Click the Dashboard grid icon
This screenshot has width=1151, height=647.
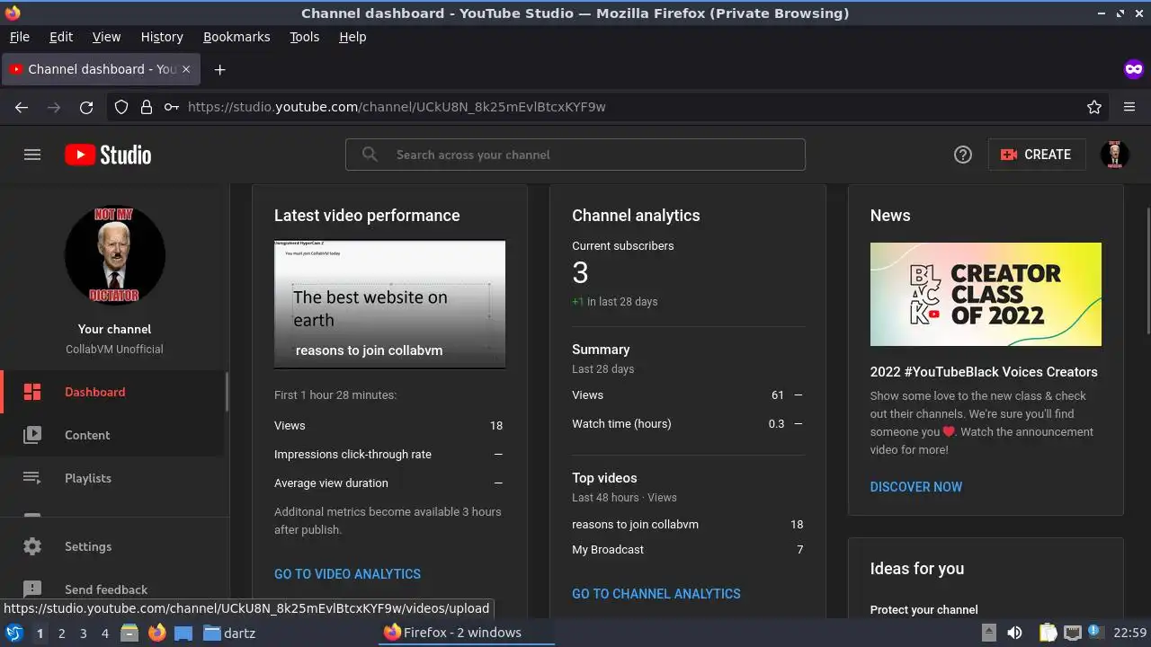tap(32, 392)
